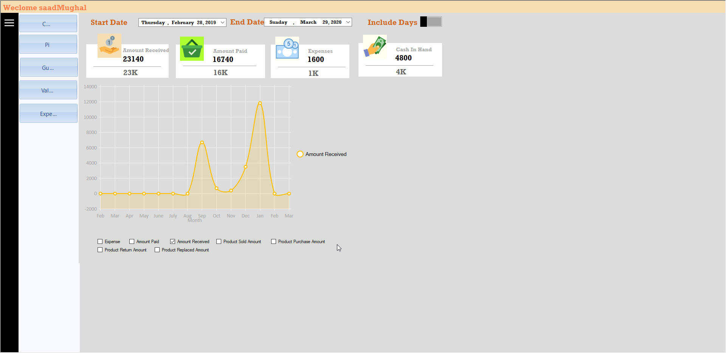Click the 'Cash In Hand' card label
Viewport: 726px width, 353px height.
[x=414, y=49]
